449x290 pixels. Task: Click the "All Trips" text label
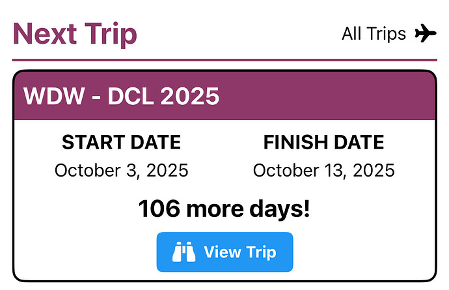click(374, 33)
